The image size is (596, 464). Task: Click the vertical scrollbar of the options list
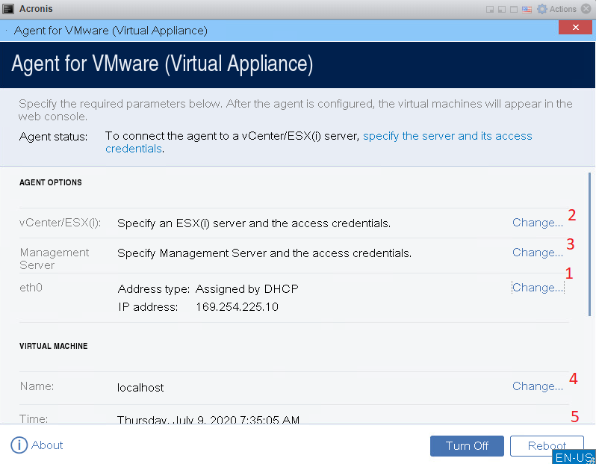point(589,244)
